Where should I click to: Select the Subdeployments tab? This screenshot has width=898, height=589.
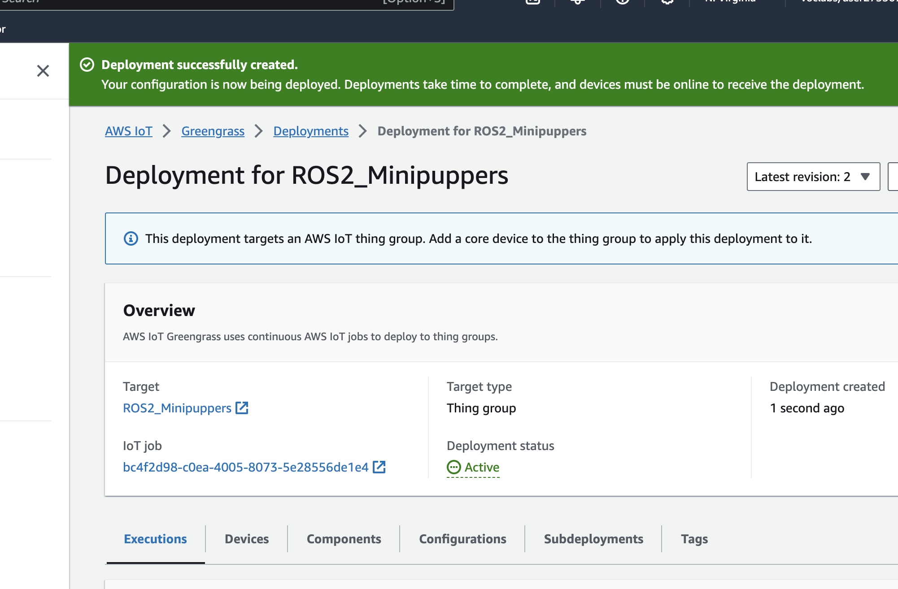tap(593, 539)
